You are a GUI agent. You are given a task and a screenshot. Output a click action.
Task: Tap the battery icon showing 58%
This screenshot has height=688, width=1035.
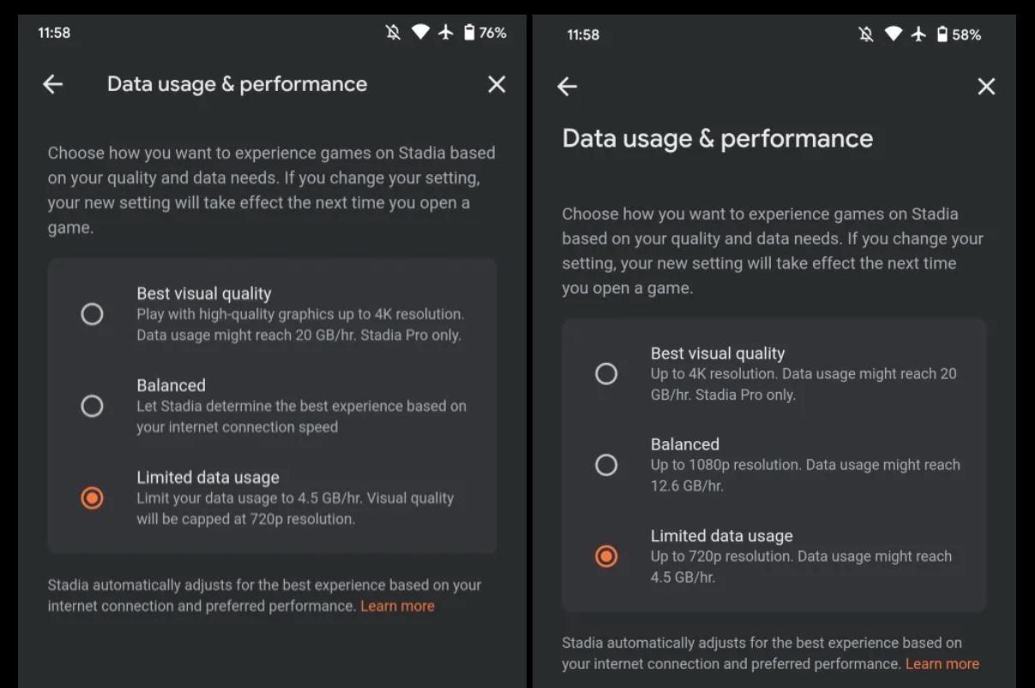point(942,34)
